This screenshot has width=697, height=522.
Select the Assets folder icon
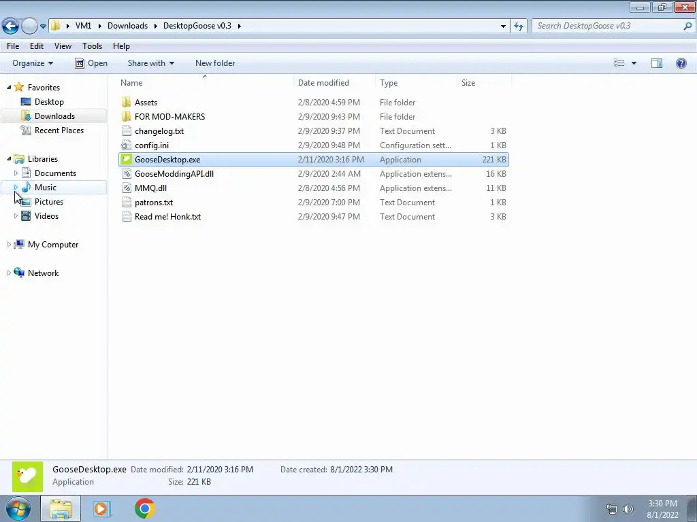click(x=126, y=103)
